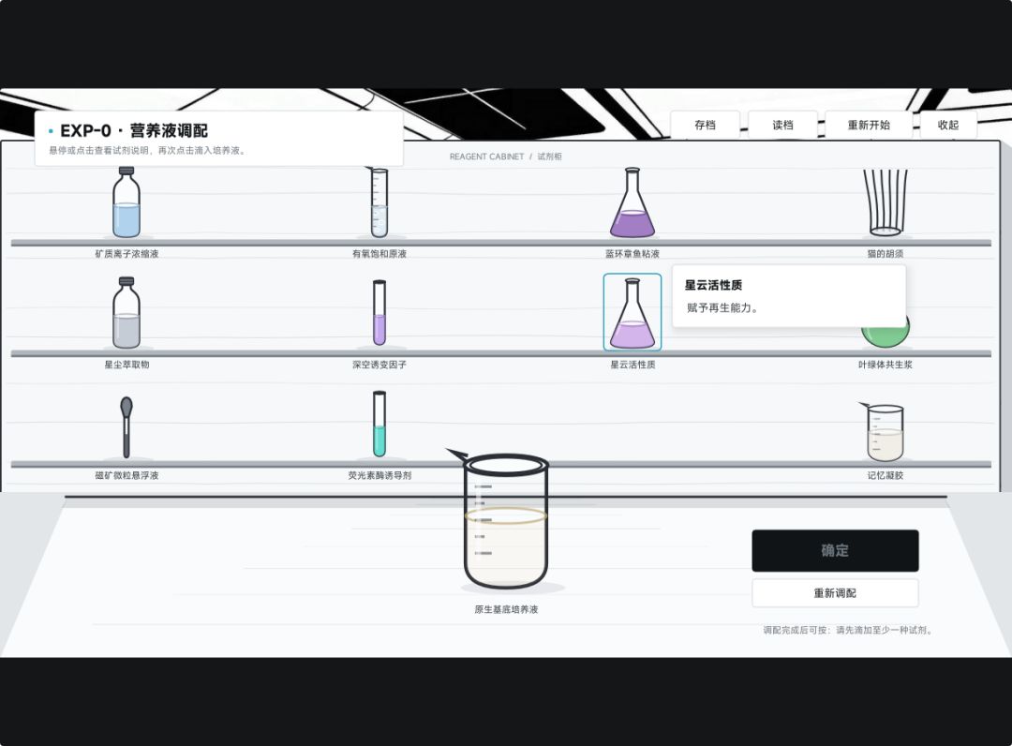Viewport: 1012px width, 746px height.
Task: Click the hint text 悬停或点击查看试剂说明
Action: (100, 150)
